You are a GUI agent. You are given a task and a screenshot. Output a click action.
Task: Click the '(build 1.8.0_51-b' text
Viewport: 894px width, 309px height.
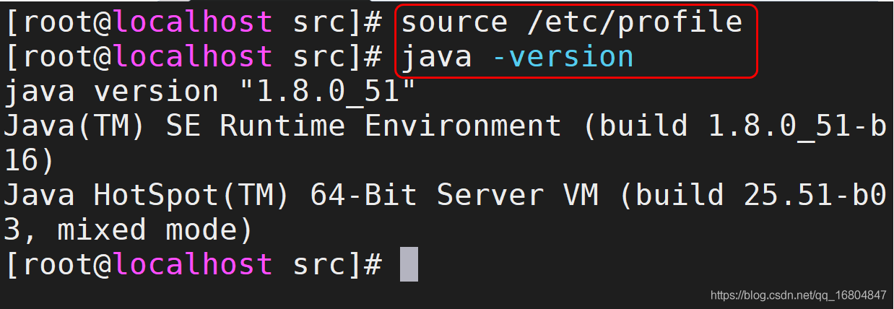(x=734, y=127)
